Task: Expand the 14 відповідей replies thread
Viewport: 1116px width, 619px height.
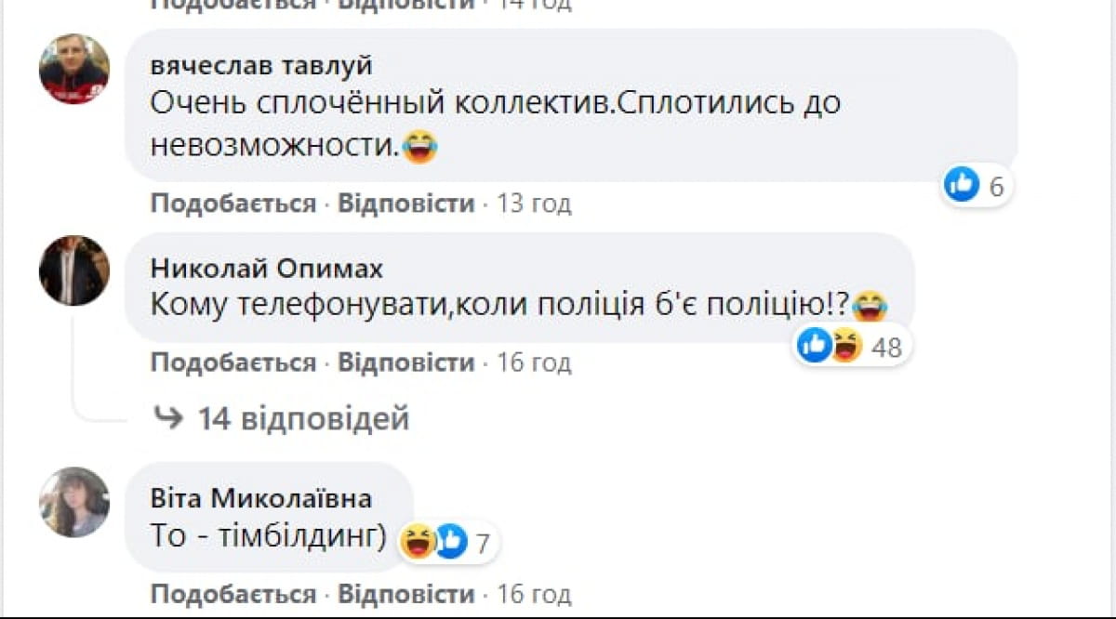Action: (x=303, y=419)
